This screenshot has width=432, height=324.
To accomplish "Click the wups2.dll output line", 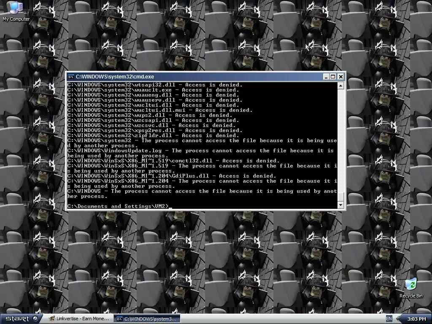I will (x=150, y=115).
